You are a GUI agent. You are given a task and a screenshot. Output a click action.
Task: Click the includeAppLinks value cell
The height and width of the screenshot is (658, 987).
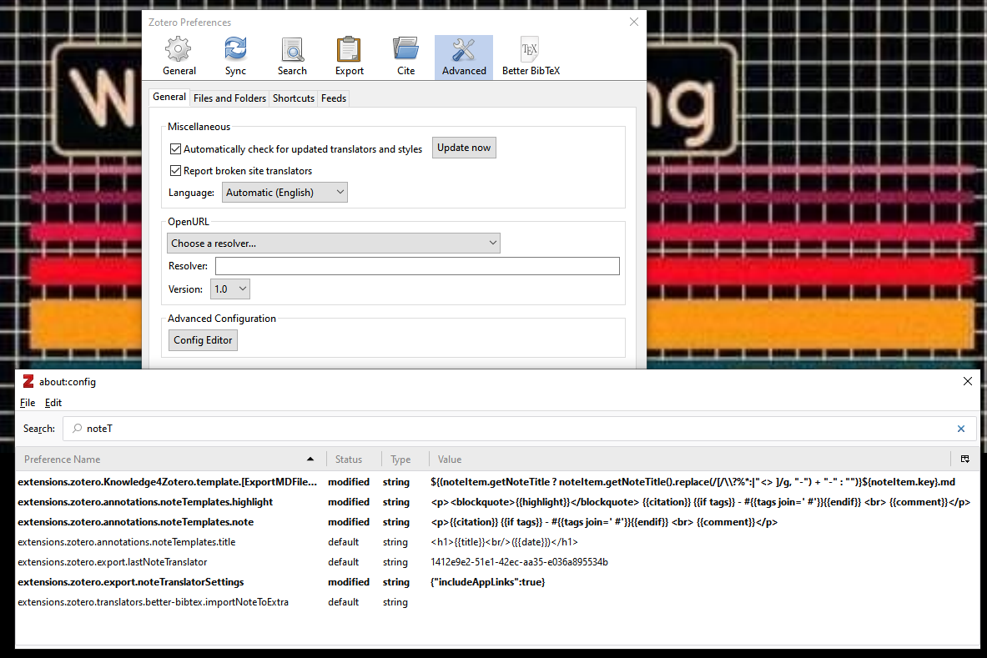click(488, 582)
